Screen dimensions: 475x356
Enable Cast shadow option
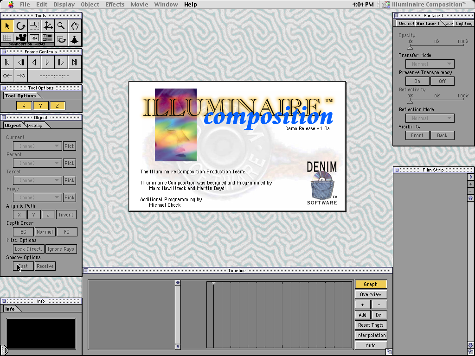coord(23,266)
